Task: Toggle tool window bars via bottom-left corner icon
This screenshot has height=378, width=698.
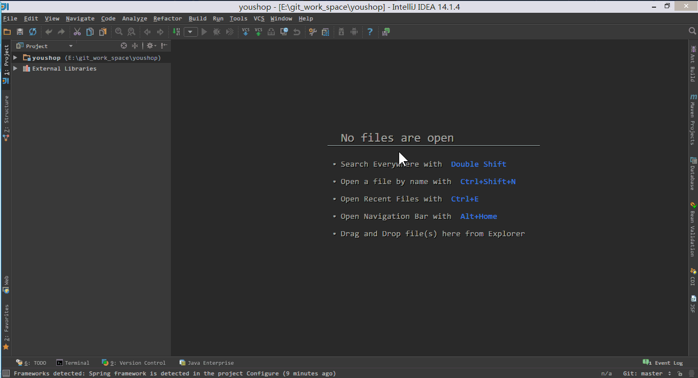Action: [x=6, y=373]
